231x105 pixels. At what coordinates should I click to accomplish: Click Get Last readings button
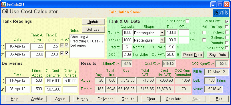click(93, 30)
